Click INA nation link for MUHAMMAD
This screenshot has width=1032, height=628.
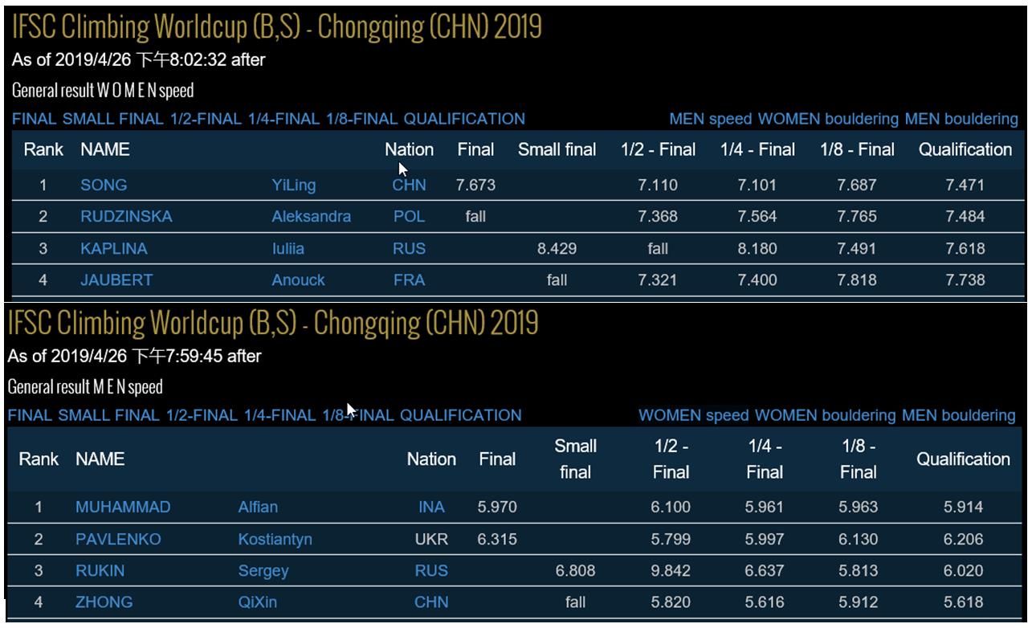pos(431,508)
